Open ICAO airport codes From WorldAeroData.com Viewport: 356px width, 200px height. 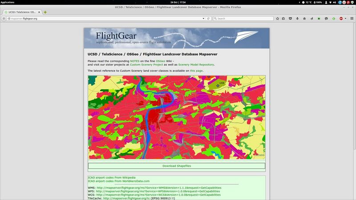118,181
